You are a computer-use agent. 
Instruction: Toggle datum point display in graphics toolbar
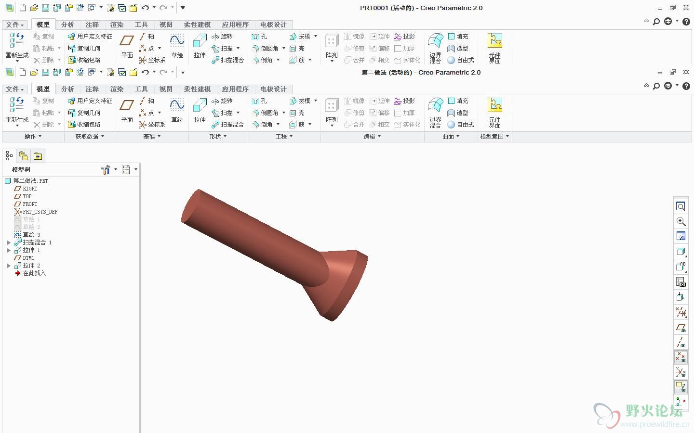point(681,357)
